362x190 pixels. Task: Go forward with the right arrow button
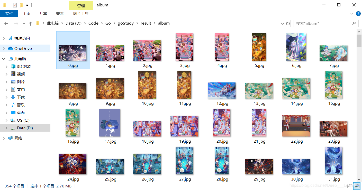click(x=16, y=23)
